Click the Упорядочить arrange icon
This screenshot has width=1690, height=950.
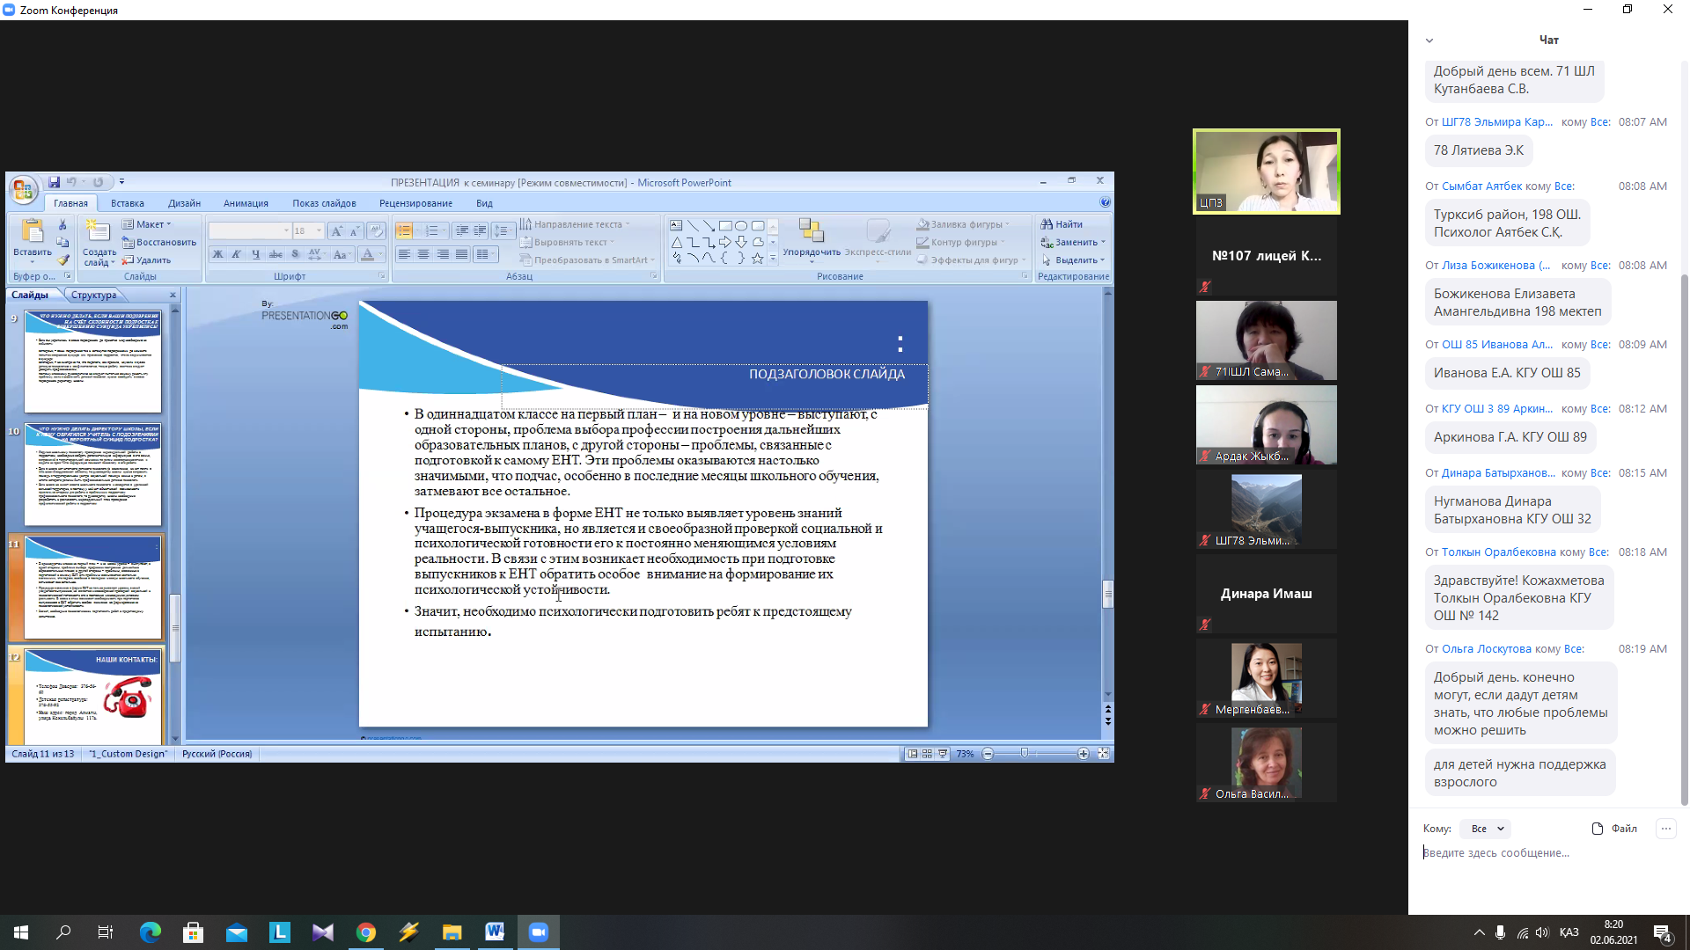coord(811,231)
